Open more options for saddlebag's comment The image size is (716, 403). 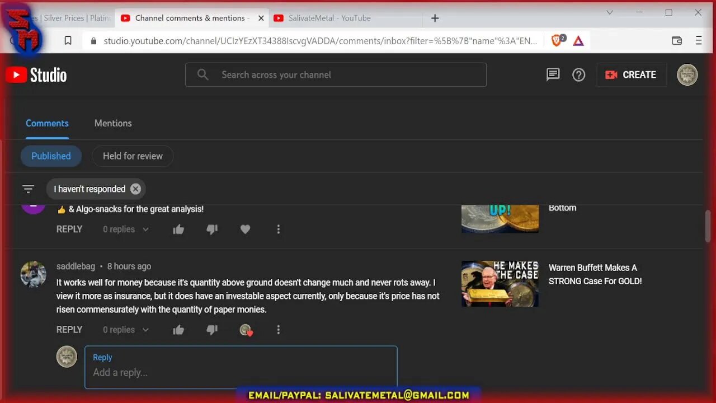pos(278,330)
